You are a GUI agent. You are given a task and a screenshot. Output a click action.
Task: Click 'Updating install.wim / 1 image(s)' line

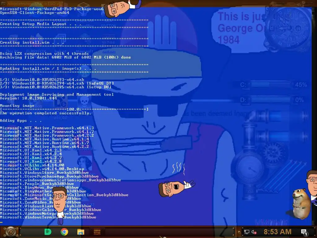click(48, 68)
